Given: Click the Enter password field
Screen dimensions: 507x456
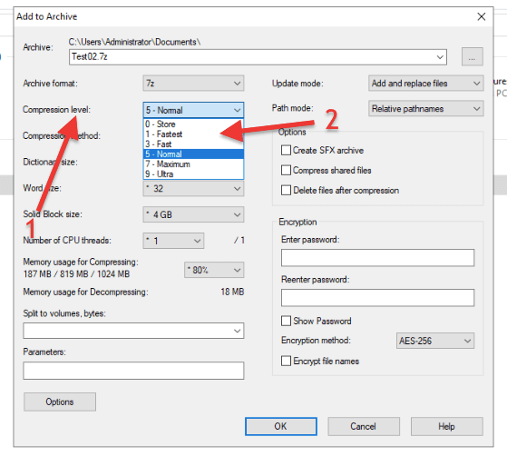Looking at the screenshot, I should [377, 258].
